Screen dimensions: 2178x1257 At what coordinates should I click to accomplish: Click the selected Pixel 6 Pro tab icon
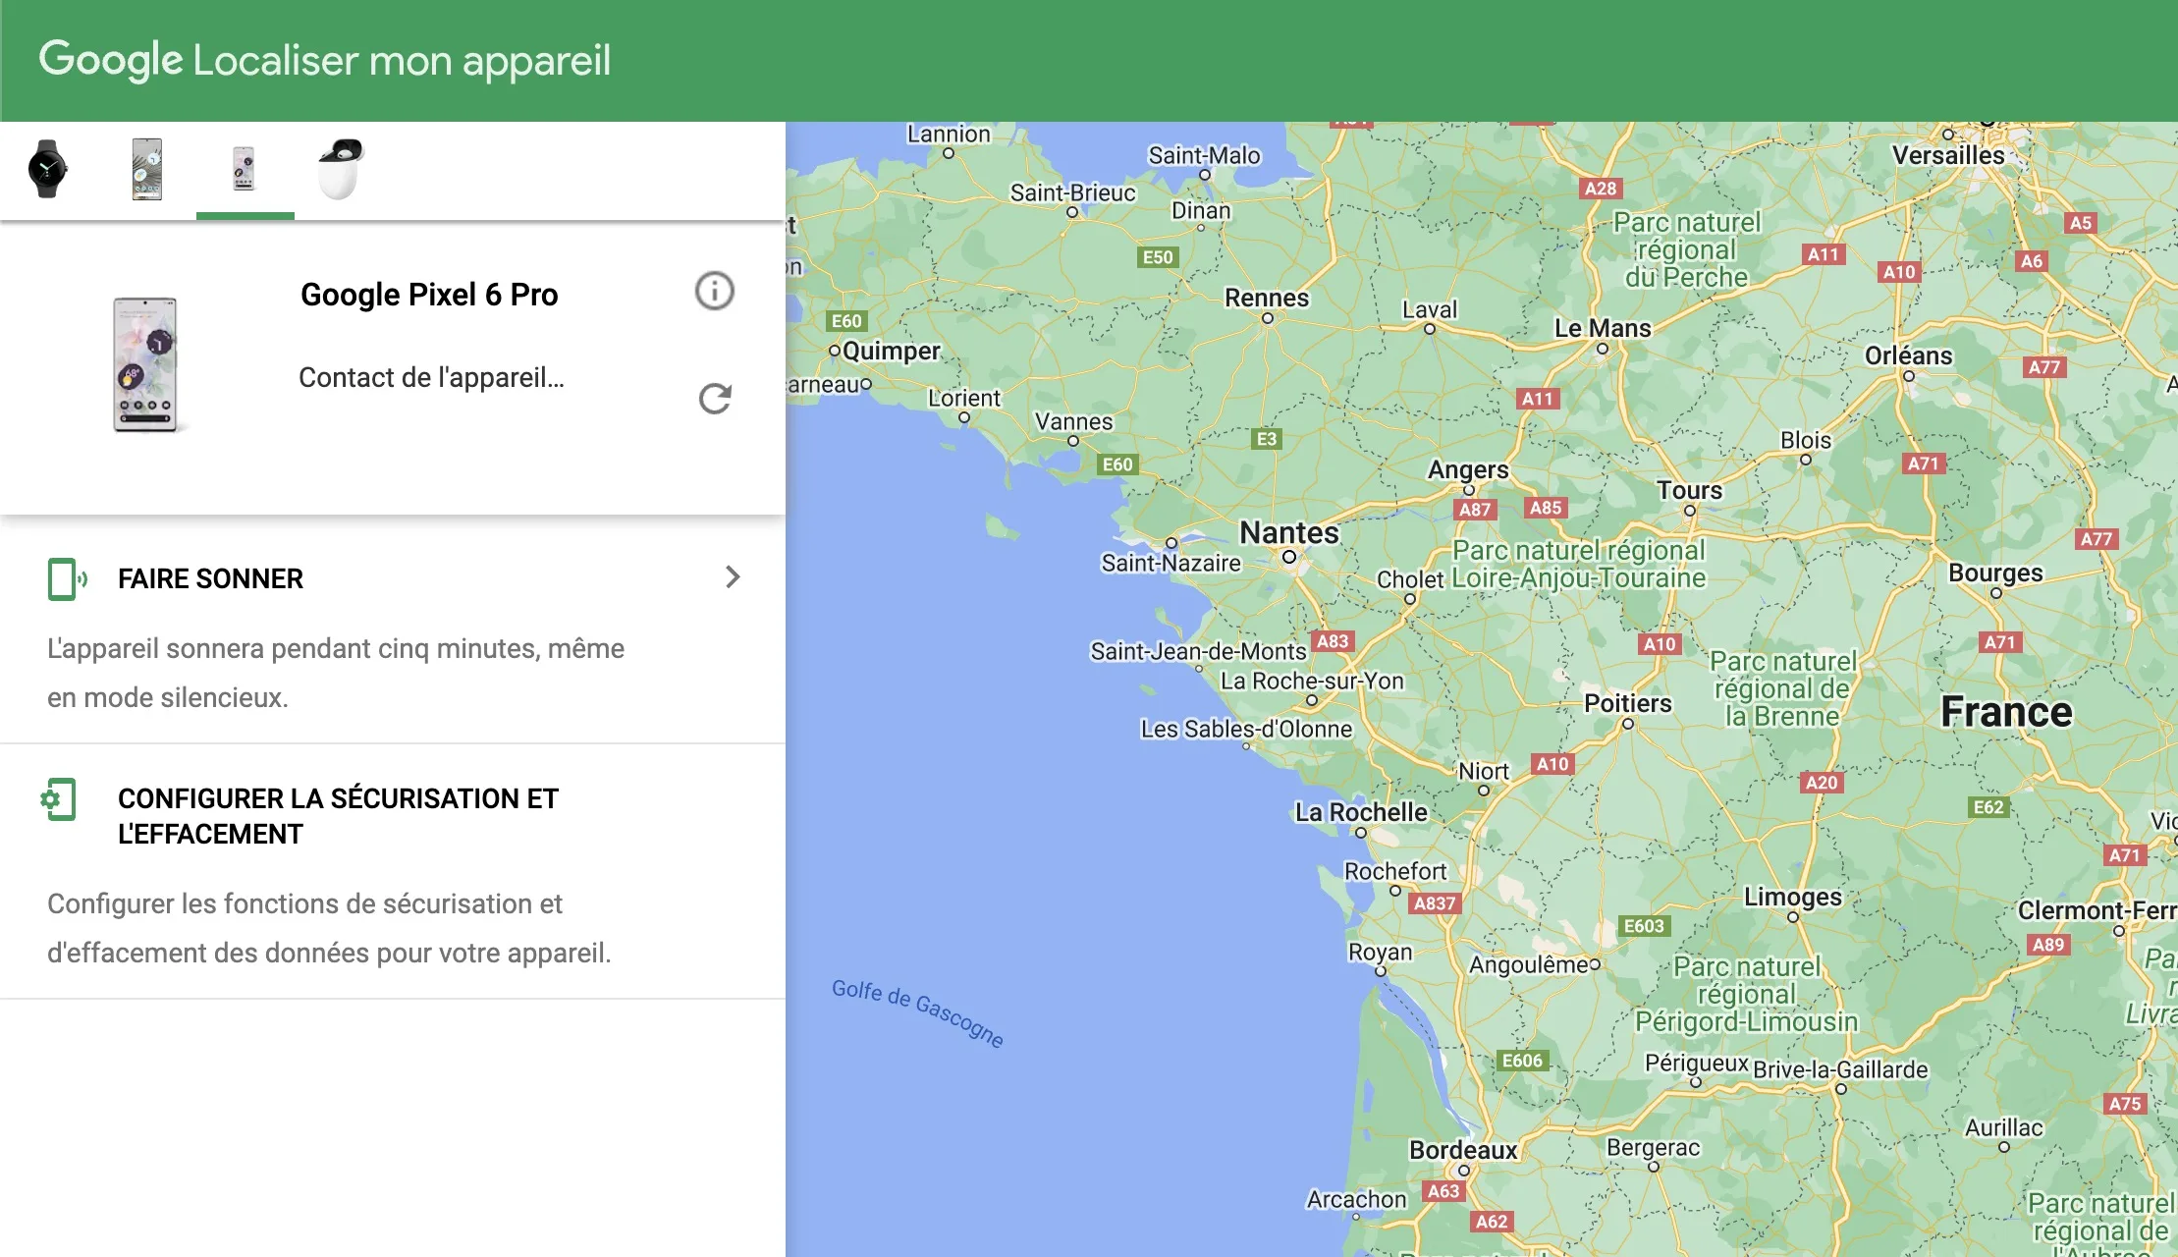click(x=244, y=169)
